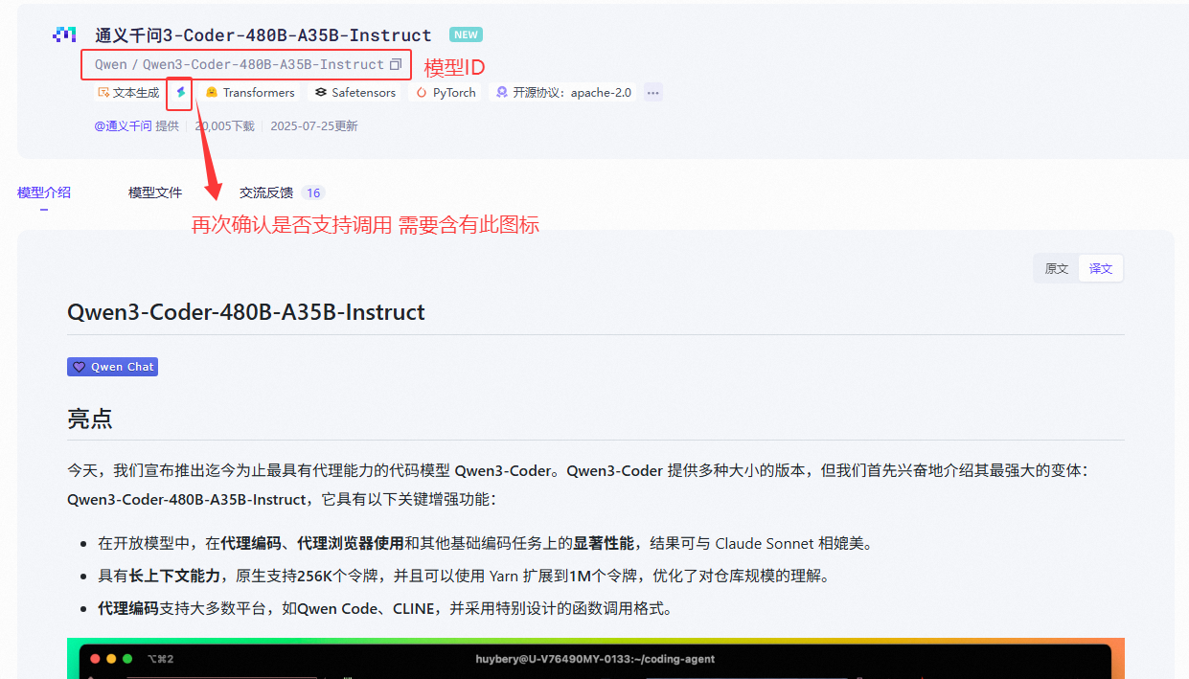Image resolution: width=1189 pixels, height=679 pixels.
Task: Switch to the 模型文件 tab
Action: coord(154,192)
